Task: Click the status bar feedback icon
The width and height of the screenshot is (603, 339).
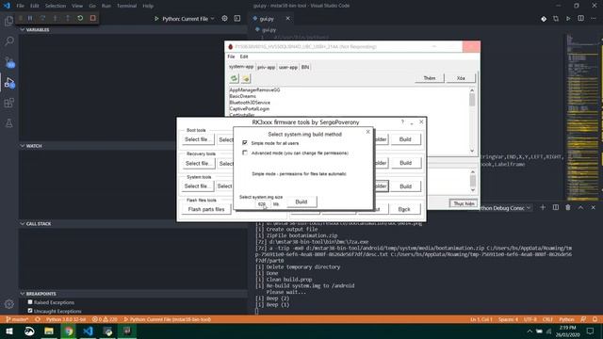Action: pos(583,319)
